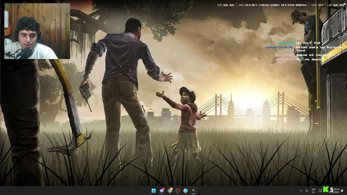Click the CPU 12 % readout
Viewport: 347px width, 195px height.
[317, 5]
